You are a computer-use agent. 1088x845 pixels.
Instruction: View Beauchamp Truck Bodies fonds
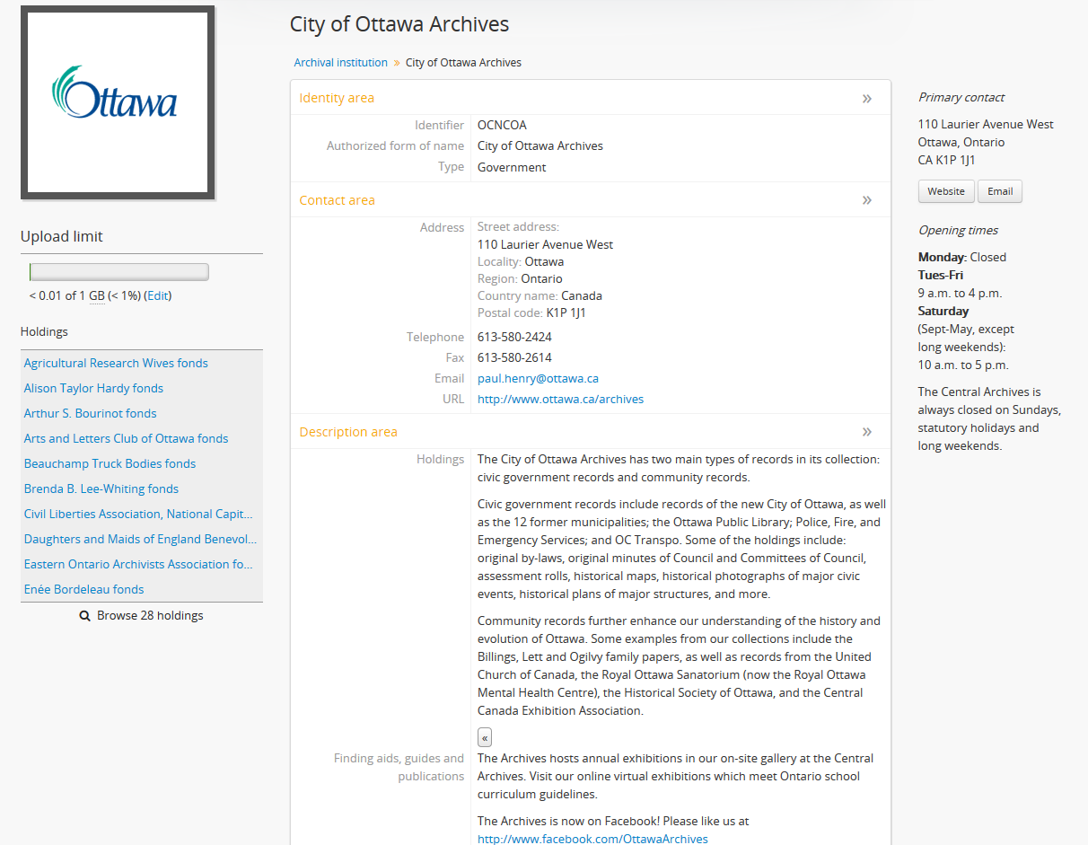coord(110,464)
